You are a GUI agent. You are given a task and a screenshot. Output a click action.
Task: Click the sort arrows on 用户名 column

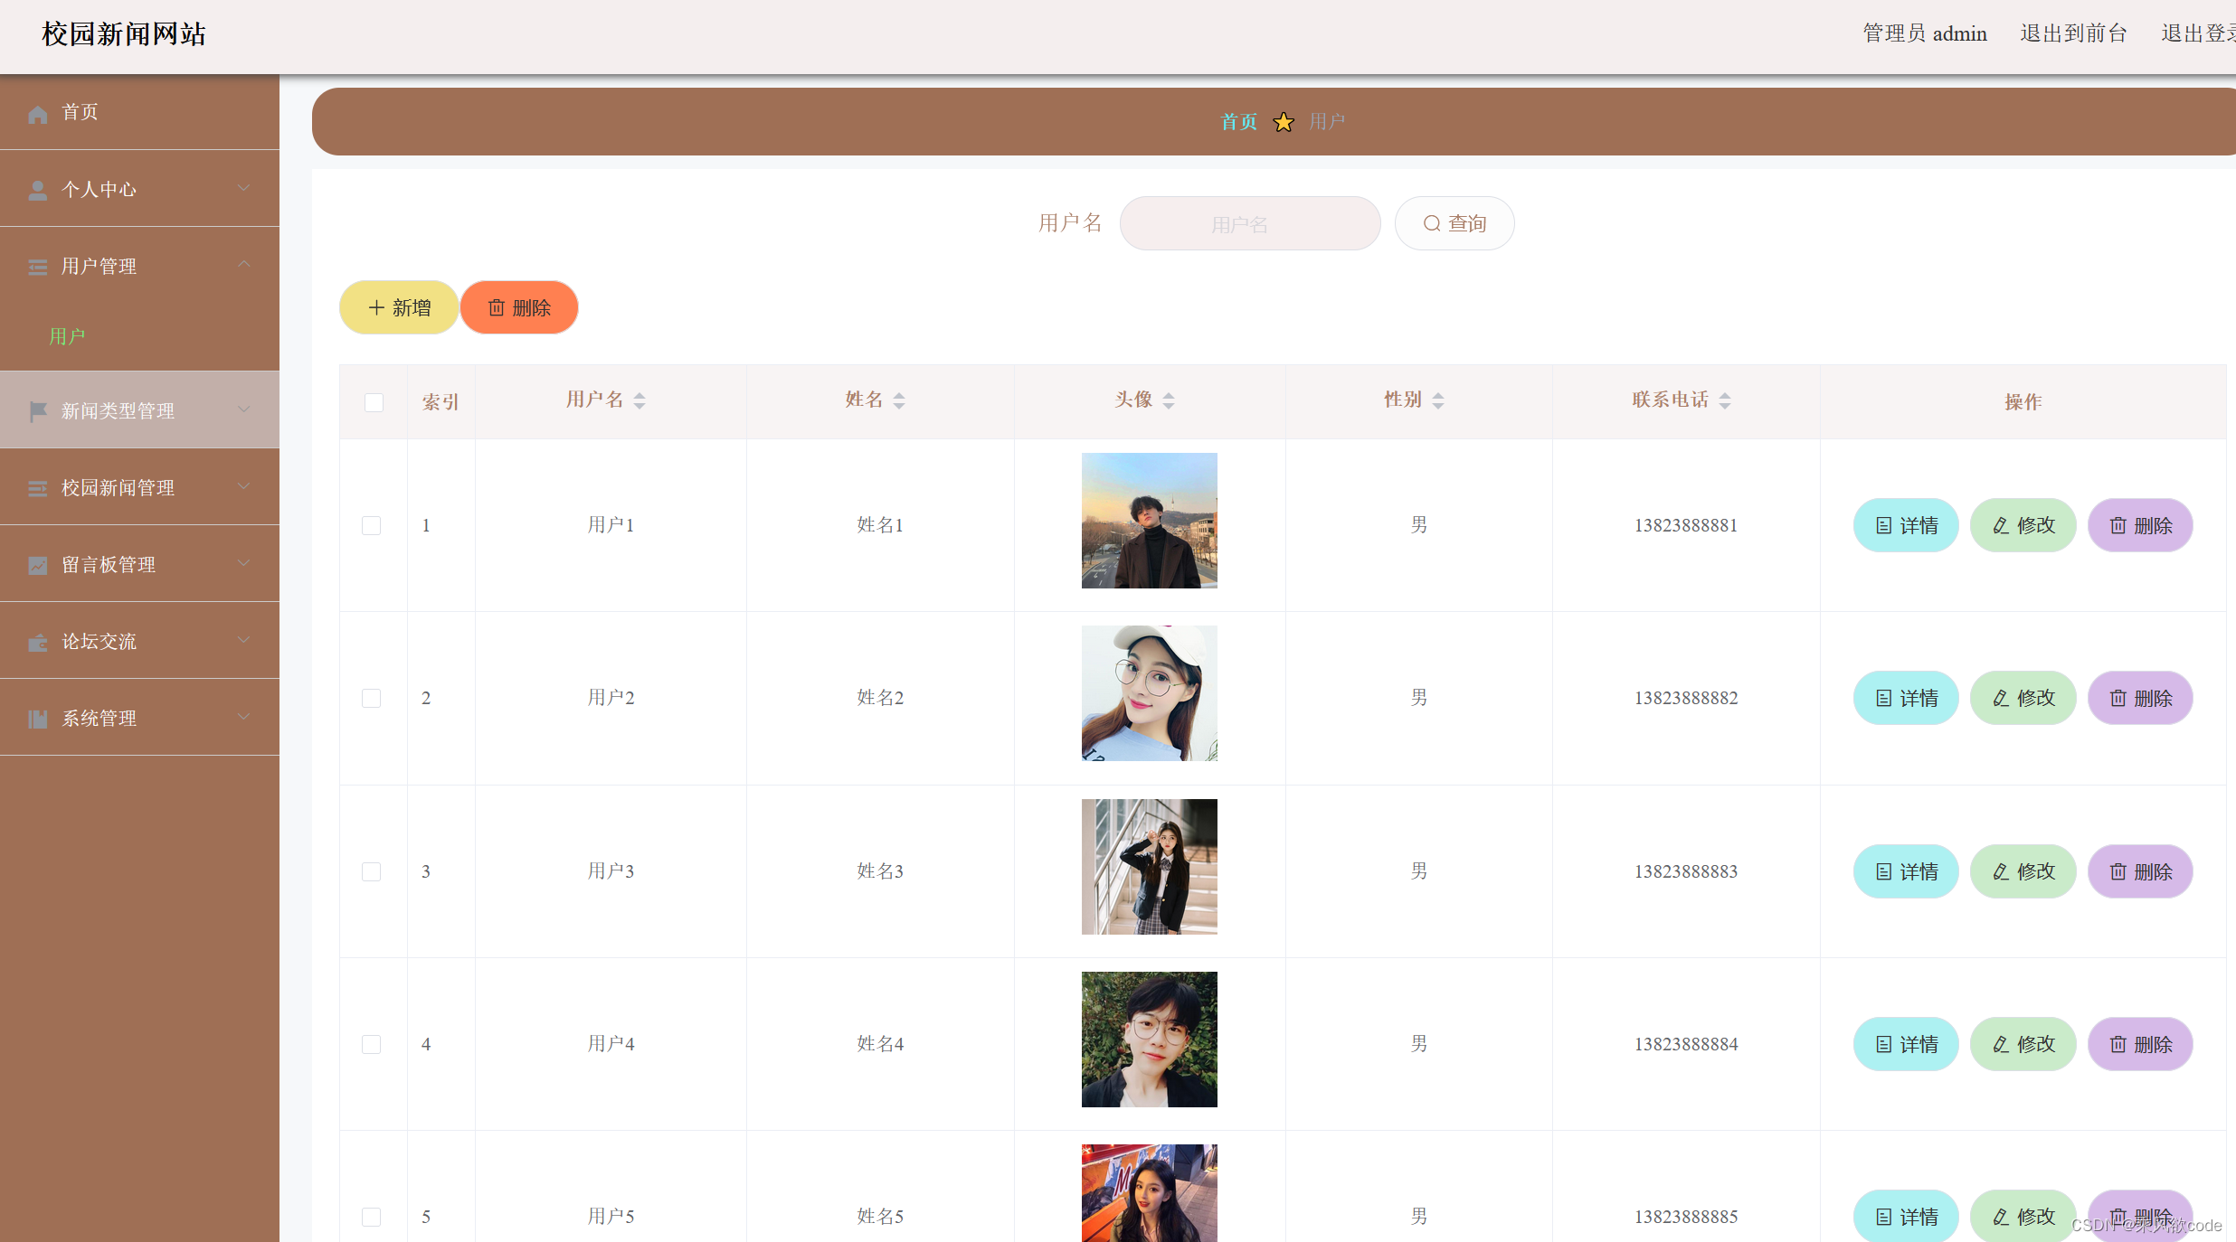(640, 400)
